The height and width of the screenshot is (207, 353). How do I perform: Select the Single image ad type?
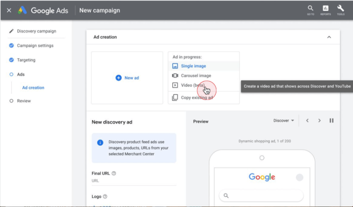coord(193,66)
